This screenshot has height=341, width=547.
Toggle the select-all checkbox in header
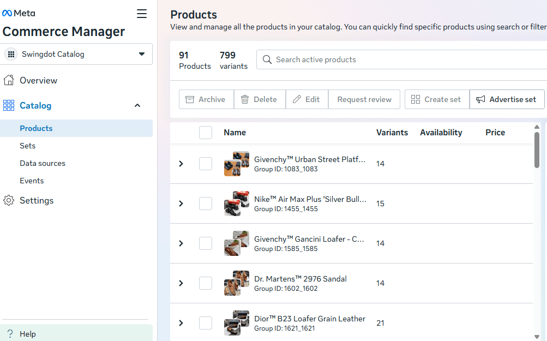[x=206, y=133]
